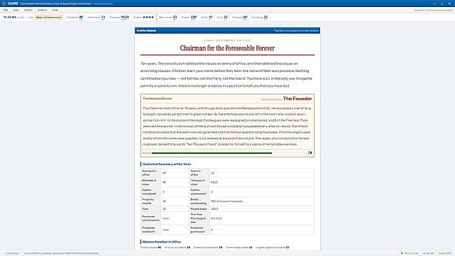Select the Arms 40 stat
Image resolution: width=455 pixels, height=256 pixels.
[207, 17]
